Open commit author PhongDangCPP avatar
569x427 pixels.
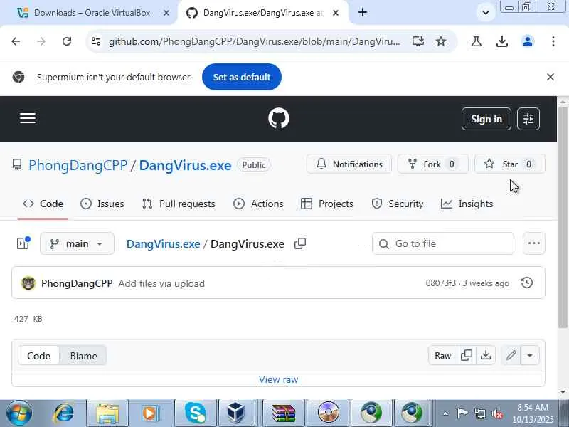[x=28, y=283]
